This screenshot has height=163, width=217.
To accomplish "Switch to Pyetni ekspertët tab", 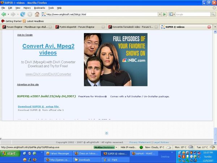I will click(x=80, y=27).
